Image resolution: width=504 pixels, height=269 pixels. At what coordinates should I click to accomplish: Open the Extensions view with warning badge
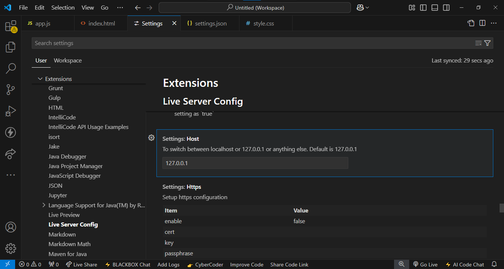click(x=11, y=26)
